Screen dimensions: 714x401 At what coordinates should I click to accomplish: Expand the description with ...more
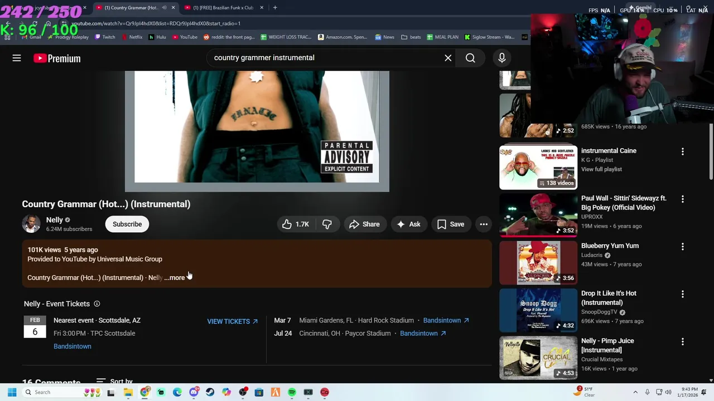[x=175, y=277]
